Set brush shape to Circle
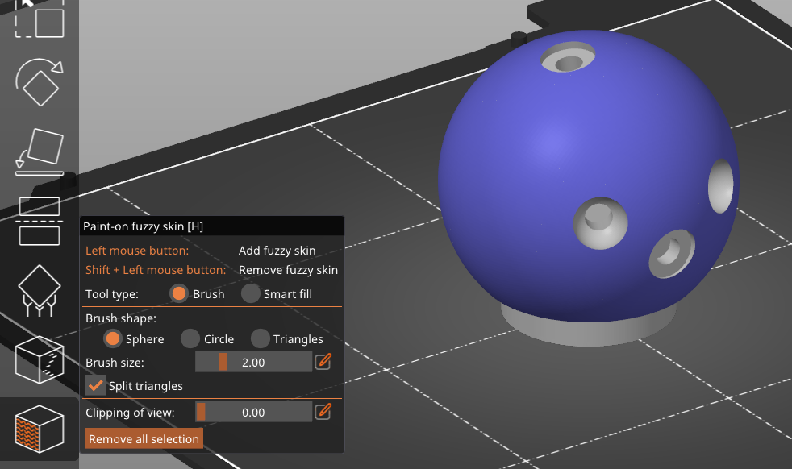The width and height of the screenshot is (792, 469). coord(190,339)
